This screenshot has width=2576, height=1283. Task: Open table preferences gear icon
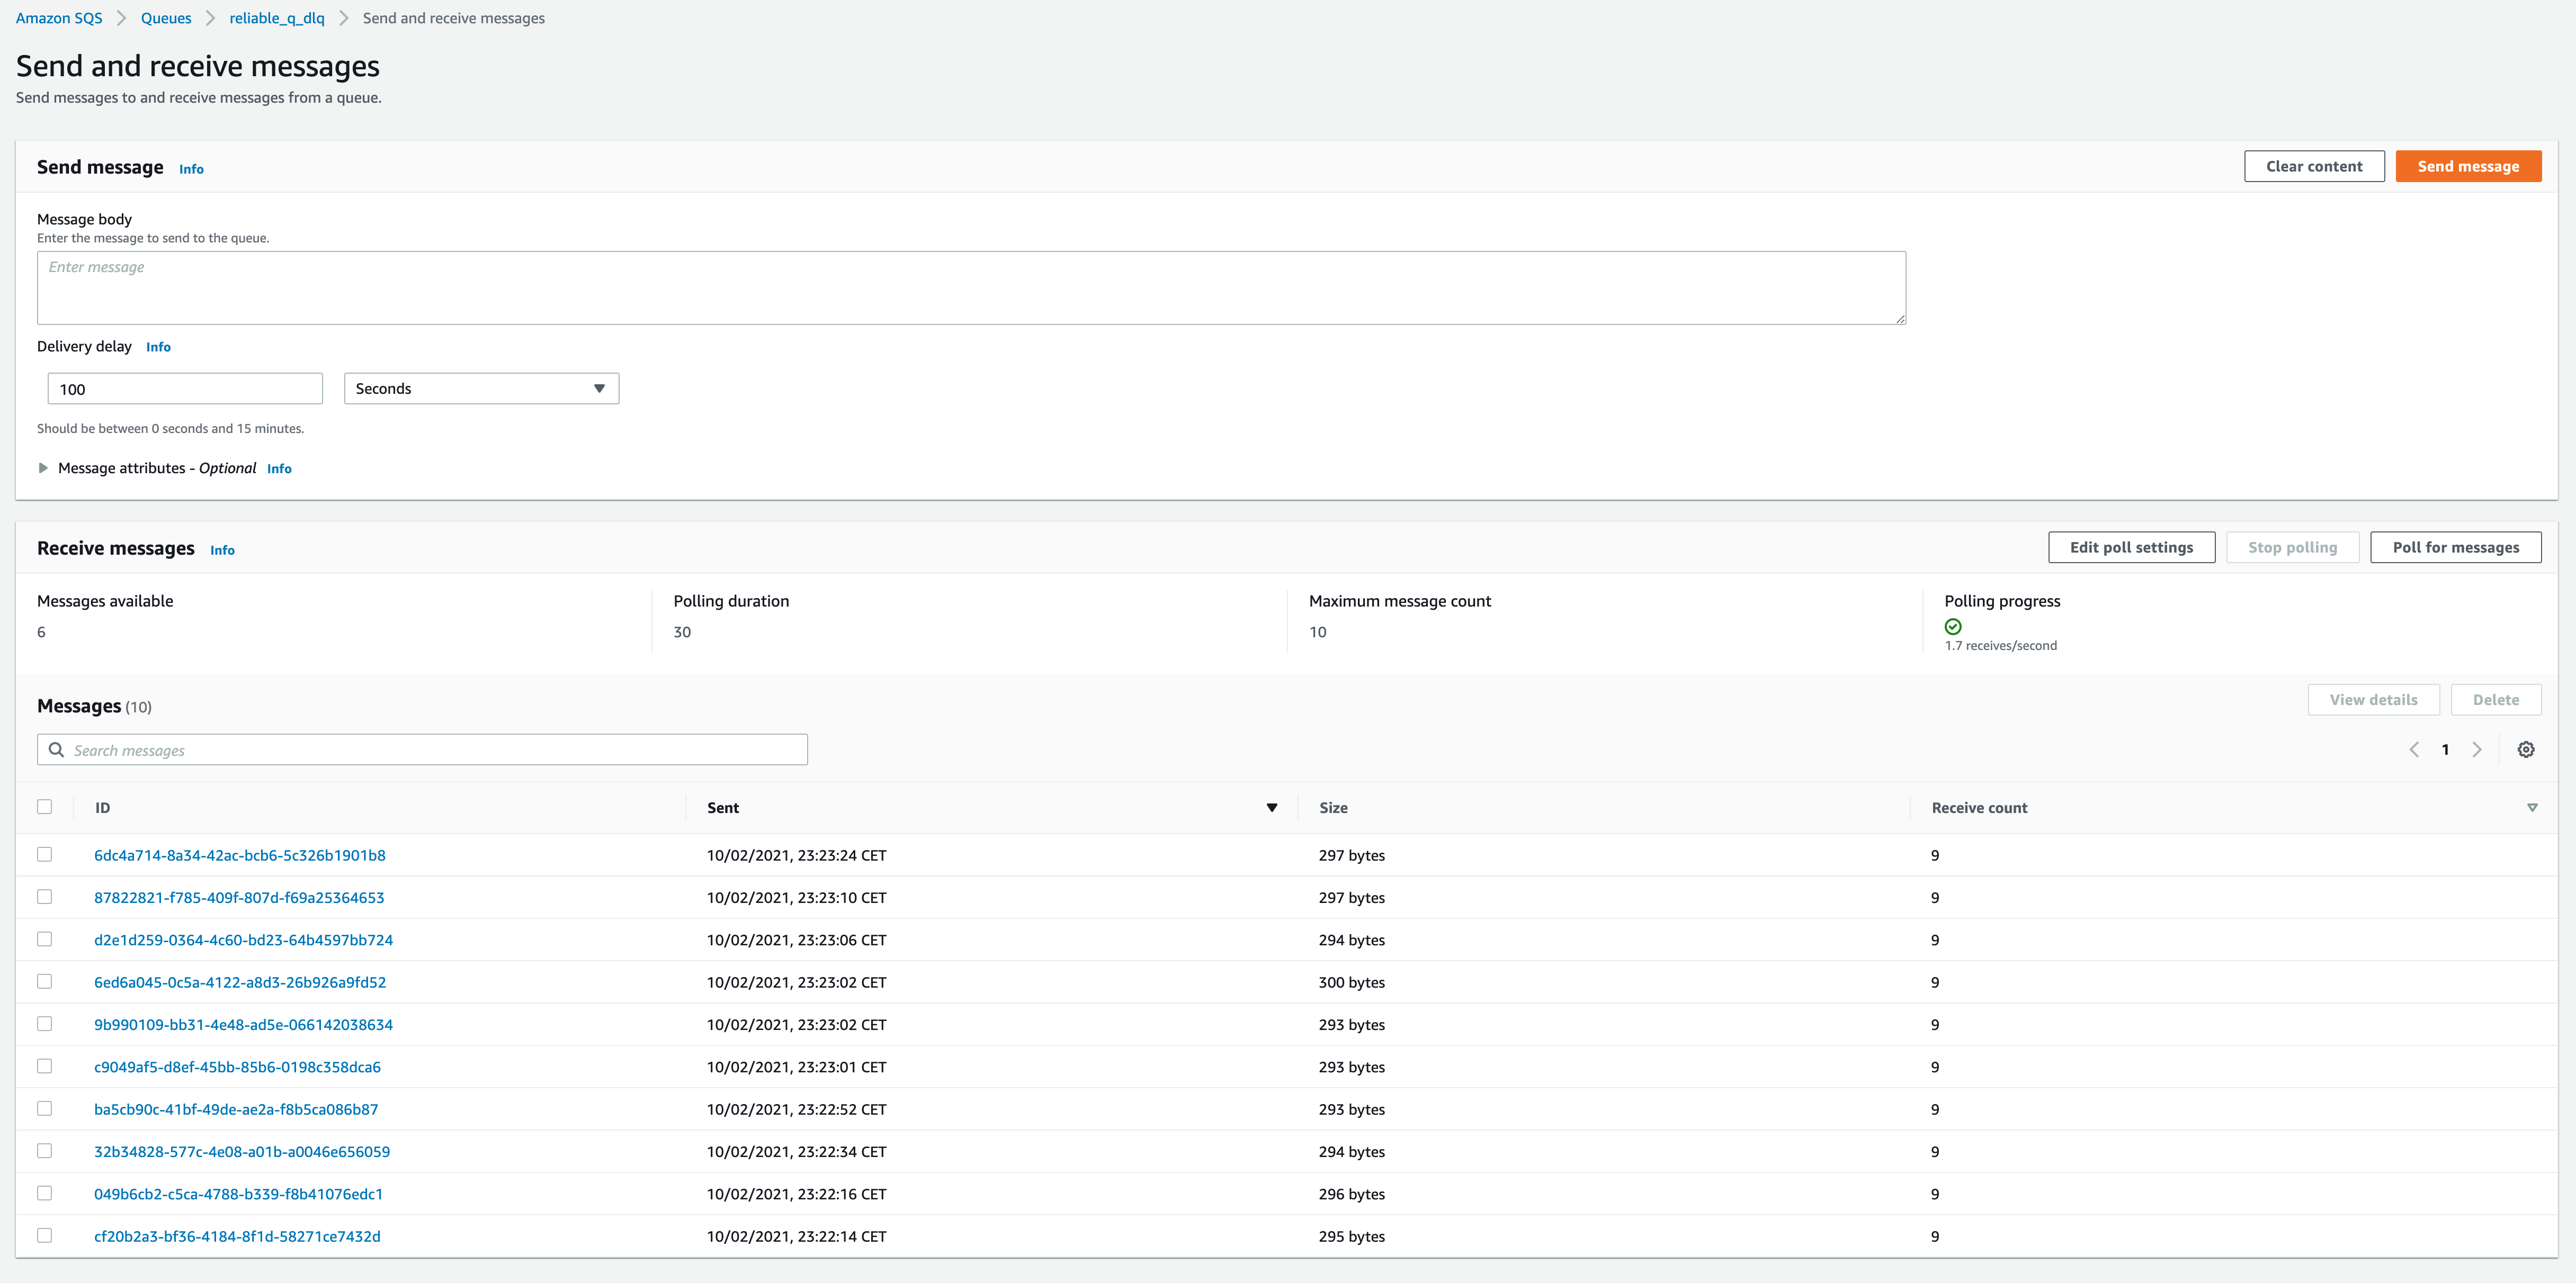pos(2525,749)
